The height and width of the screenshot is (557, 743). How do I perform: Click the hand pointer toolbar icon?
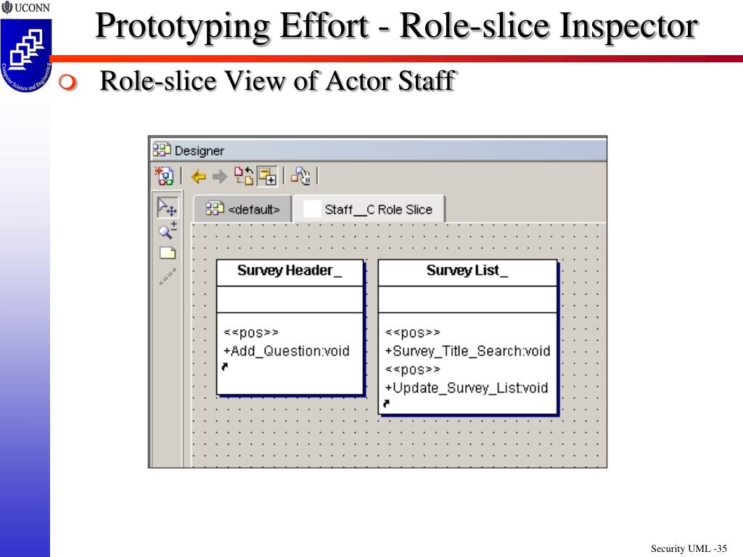point(300,176)
